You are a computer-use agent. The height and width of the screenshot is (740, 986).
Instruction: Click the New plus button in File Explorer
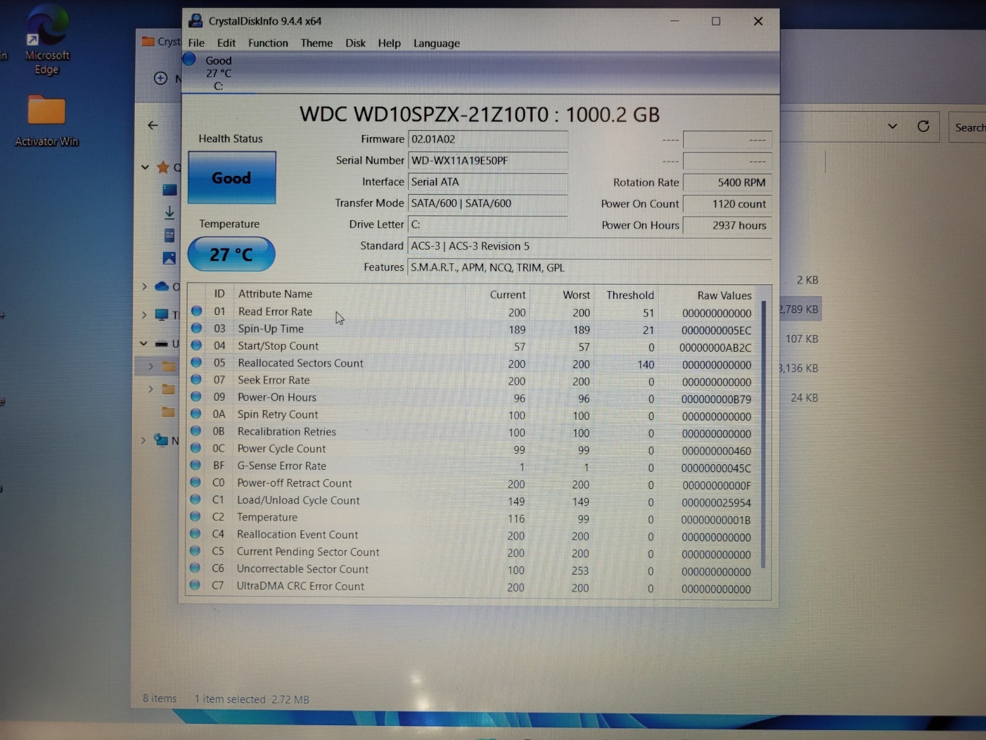click(x=161, y=78)
